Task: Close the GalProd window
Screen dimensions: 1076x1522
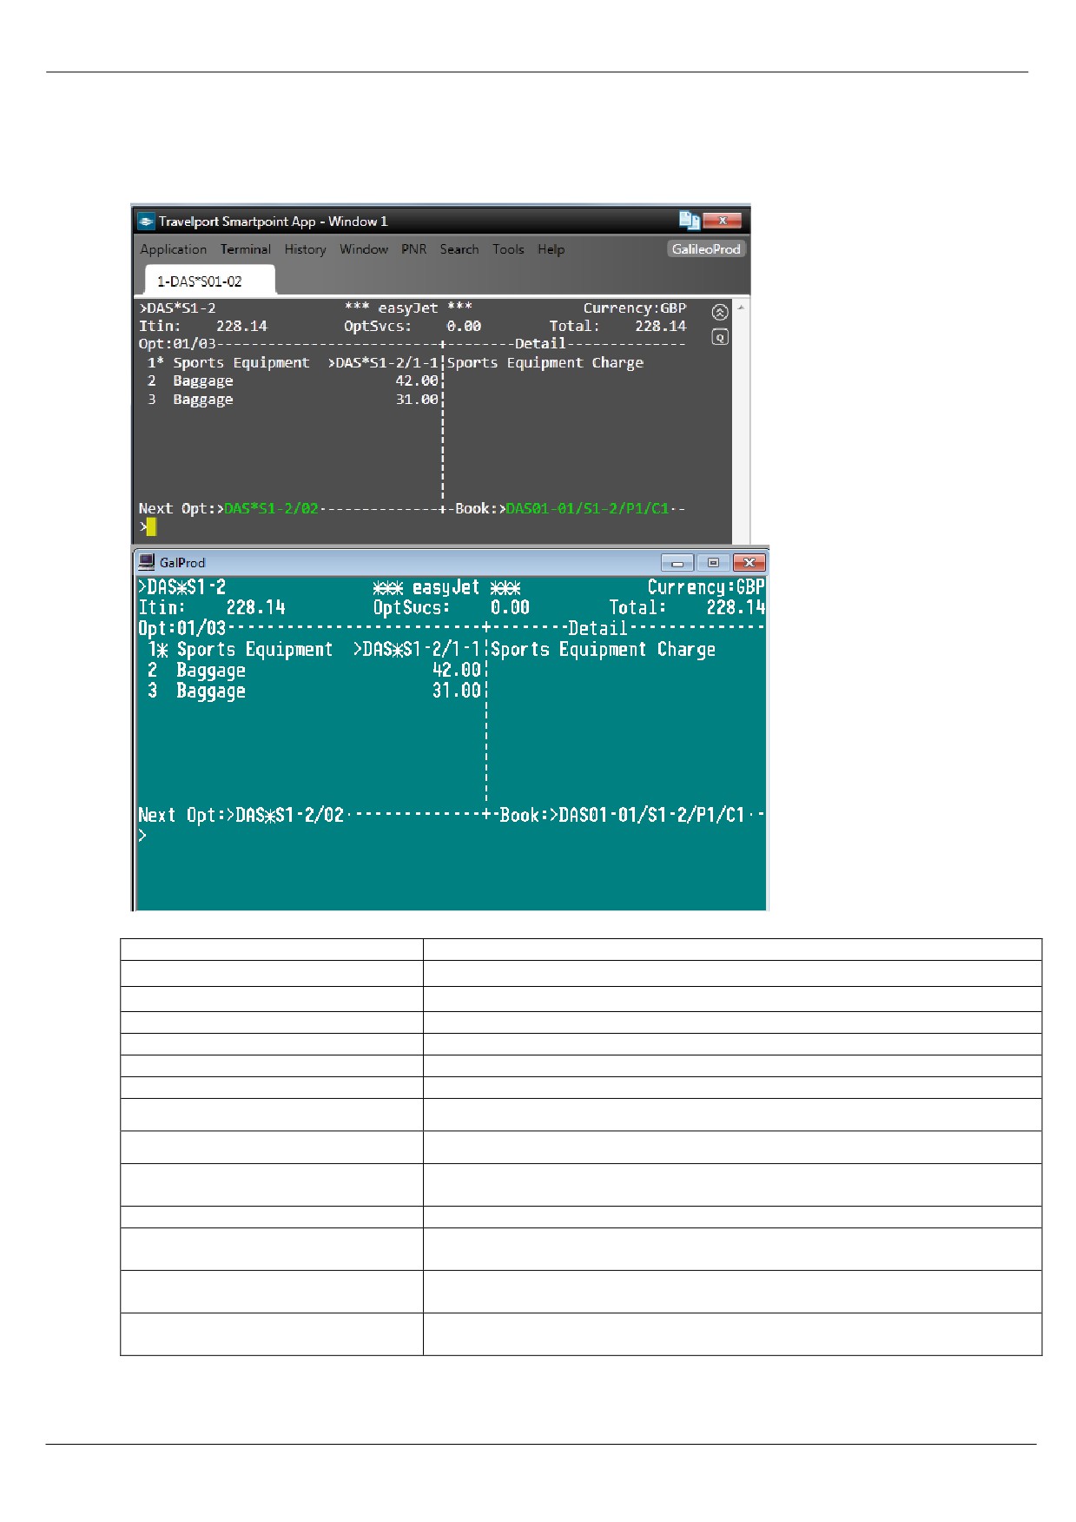Action: tap(749, 563)
